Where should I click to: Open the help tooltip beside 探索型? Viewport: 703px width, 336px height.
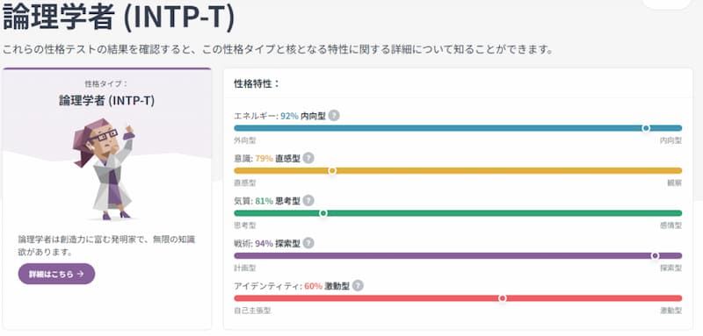pyautogui.click(x=308, y=243)
